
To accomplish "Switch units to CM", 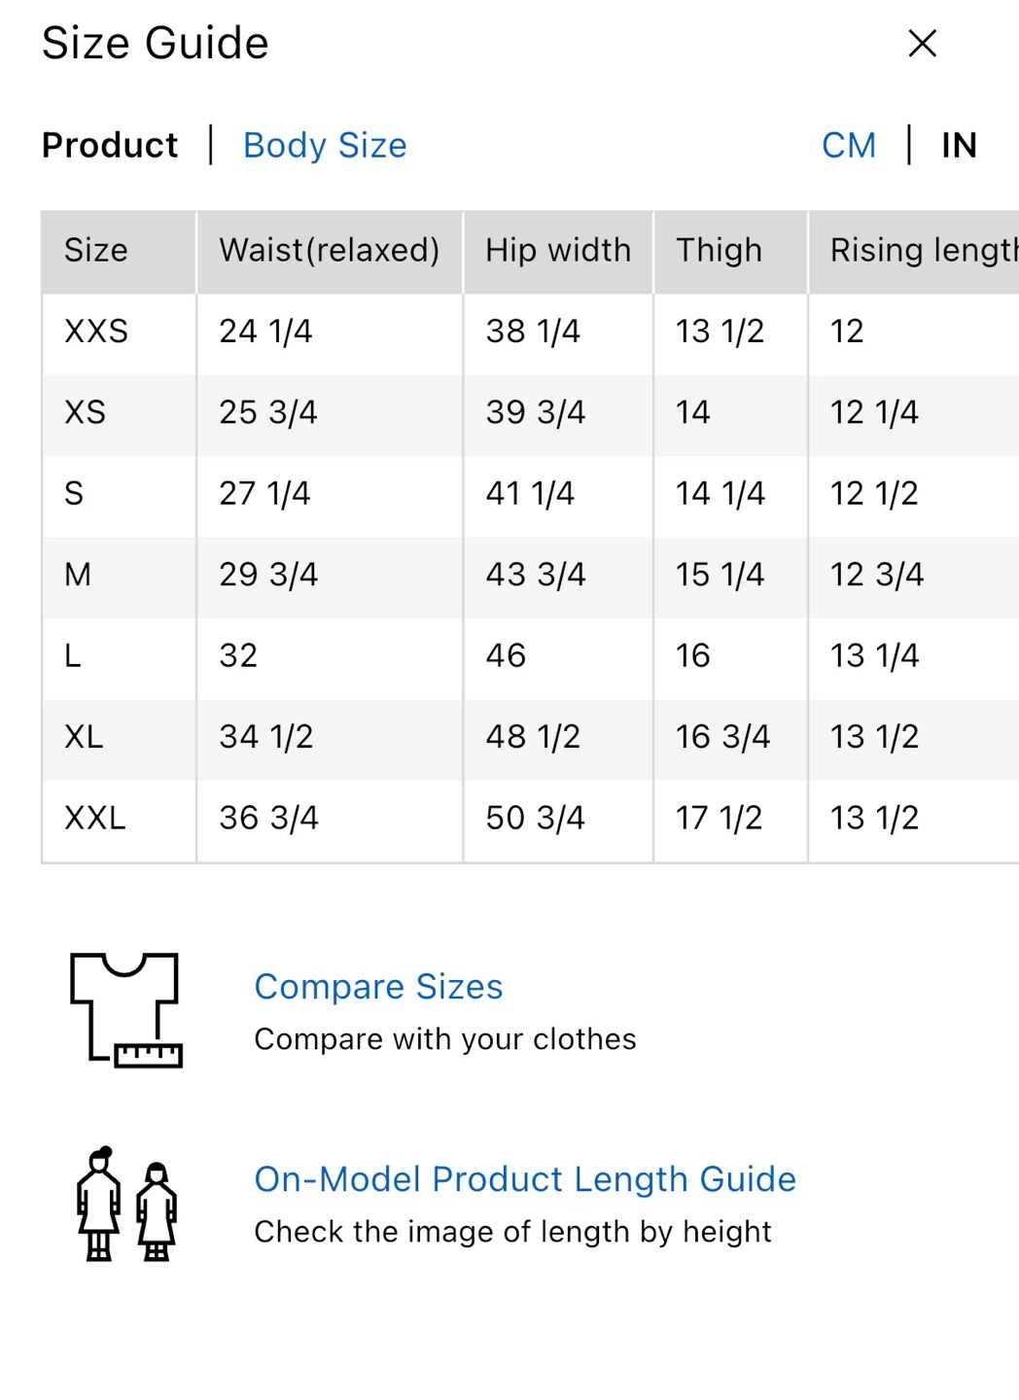I will (x=849, y=145).
